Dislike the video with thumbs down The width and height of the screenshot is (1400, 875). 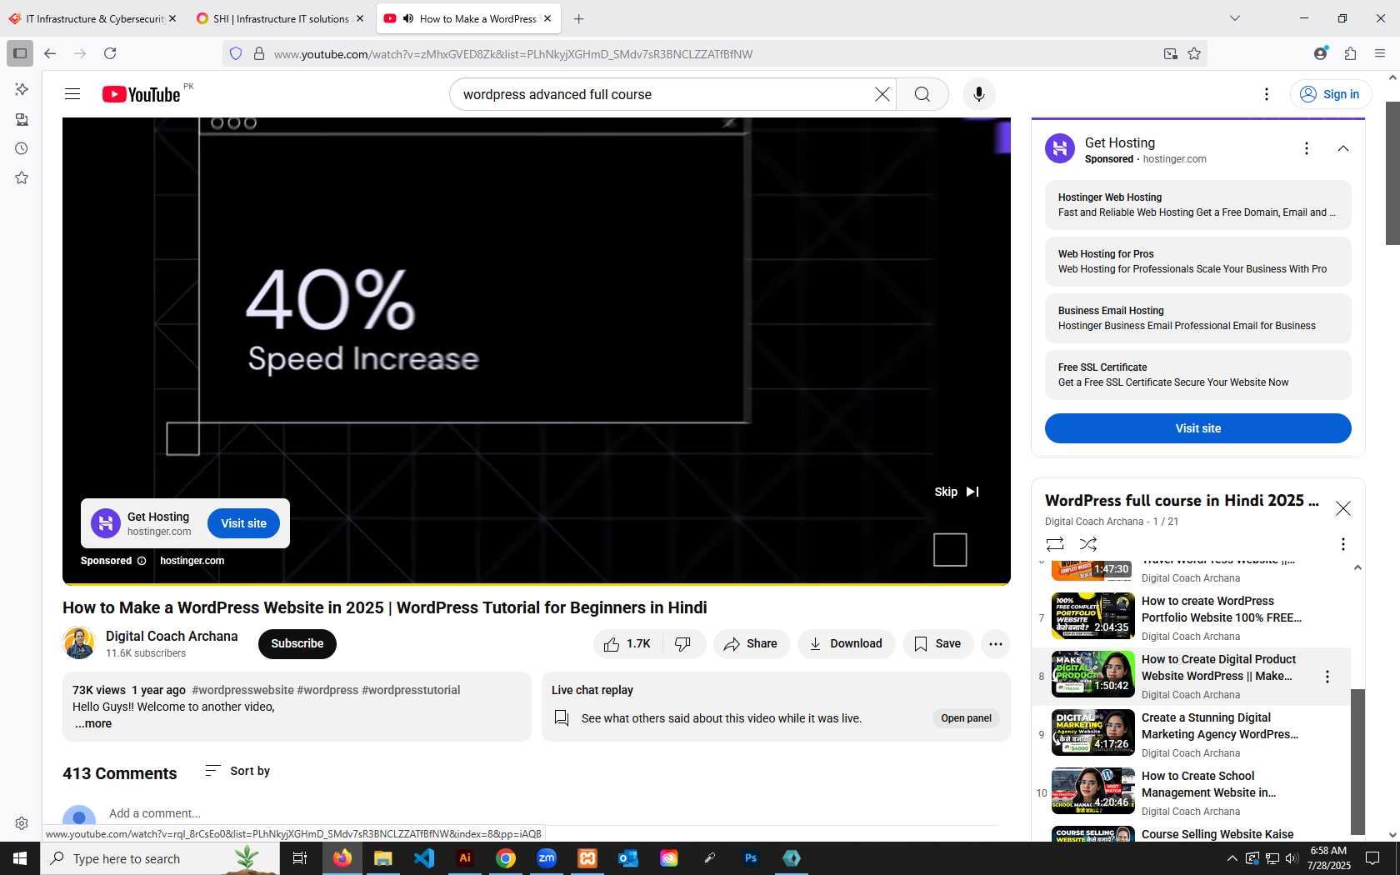(683, 643)
